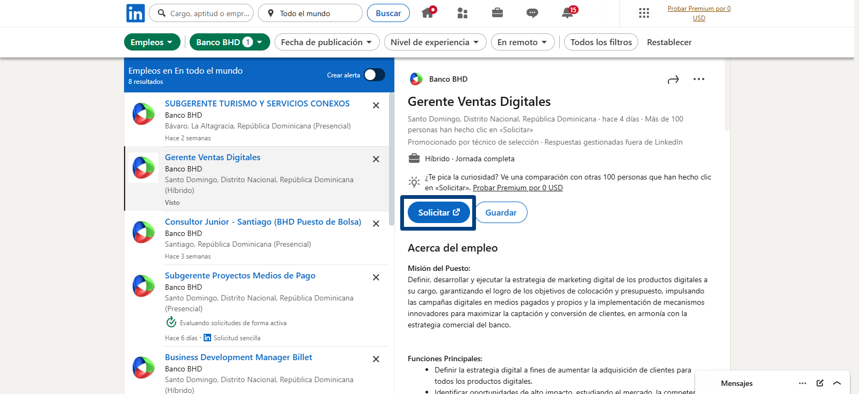Open Probar Premium por 0 USD insight link

click(x=518, y=188)
